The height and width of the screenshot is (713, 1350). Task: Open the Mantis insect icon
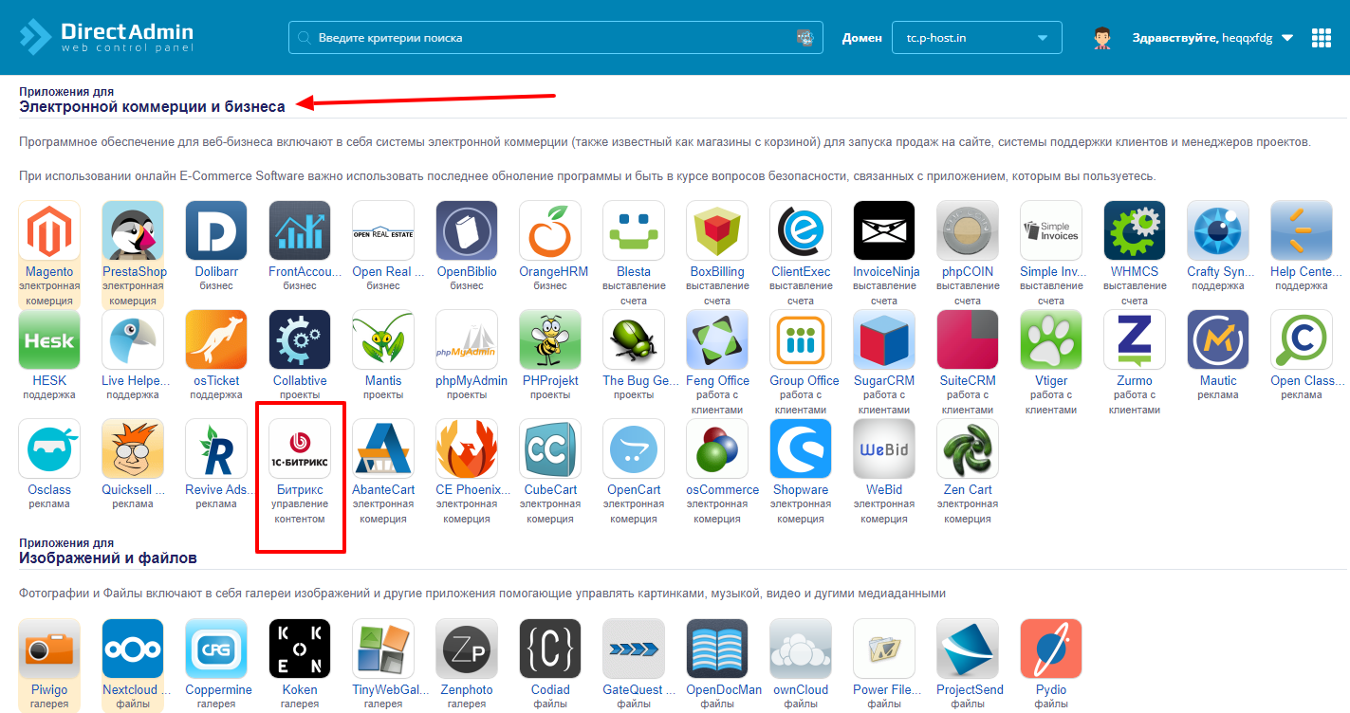(383, 339)
